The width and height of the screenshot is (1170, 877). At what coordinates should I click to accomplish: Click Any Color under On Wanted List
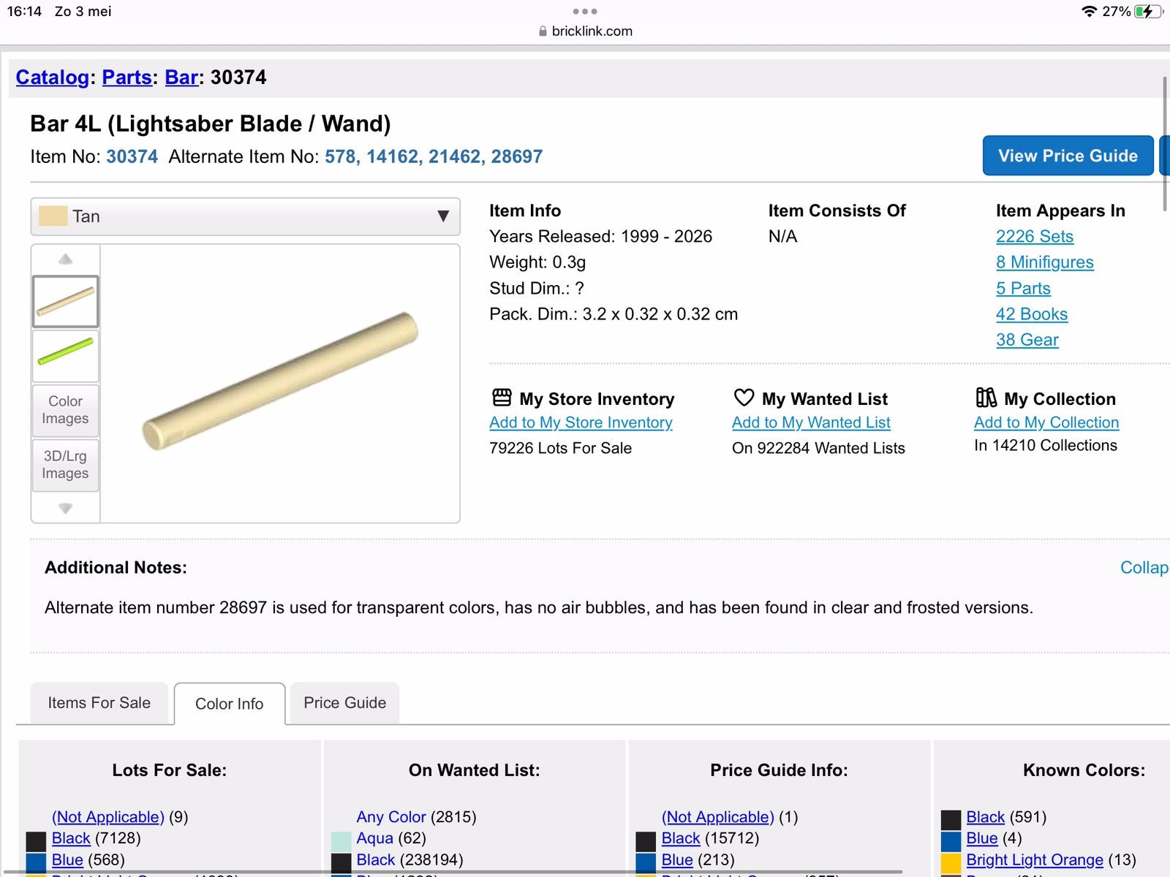click(391, 816)
